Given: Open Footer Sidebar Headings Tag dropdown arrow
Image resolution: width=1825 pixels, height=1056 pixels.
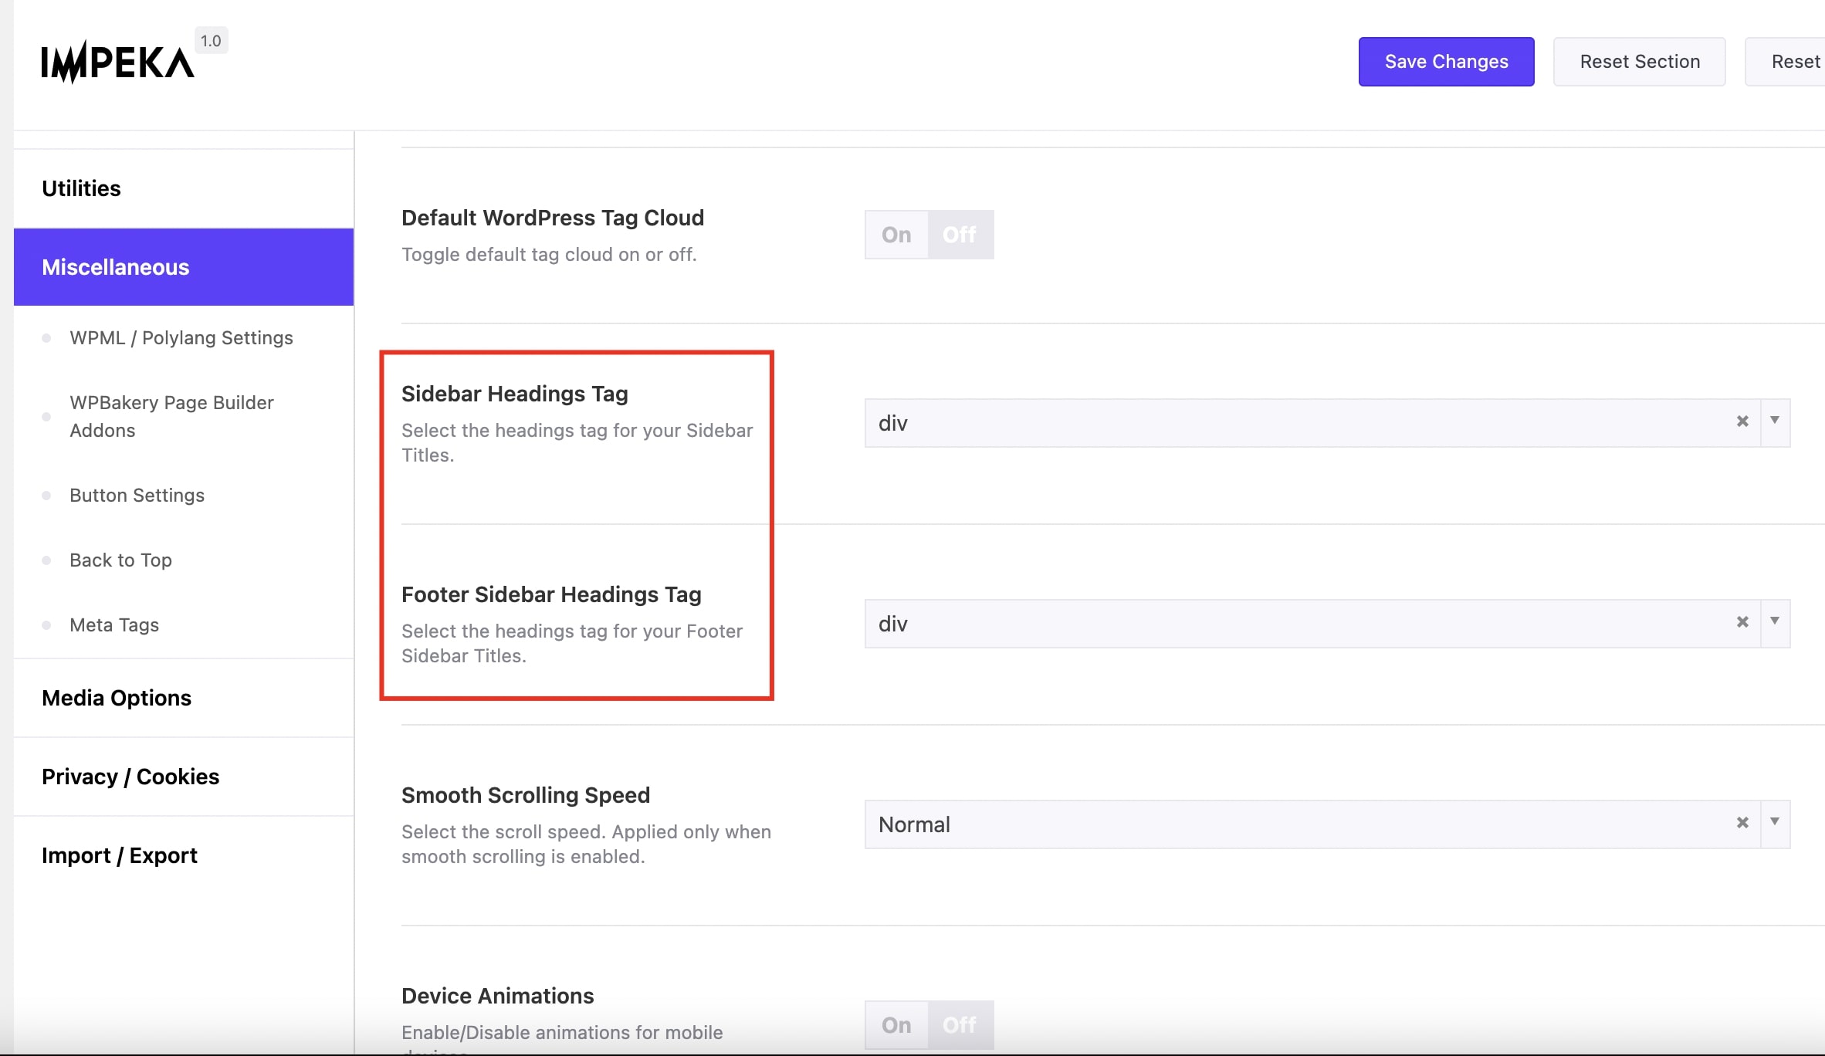Looking at the screenshot, I should coord(1775,622).
